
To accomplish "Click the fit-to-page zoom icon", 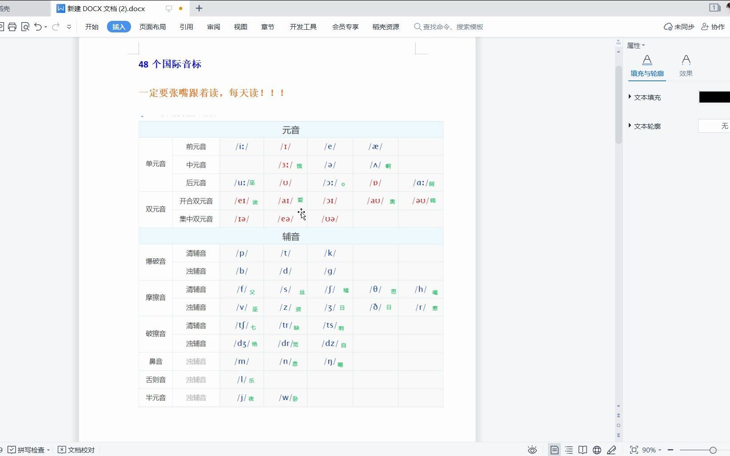I will pos(634,450).
